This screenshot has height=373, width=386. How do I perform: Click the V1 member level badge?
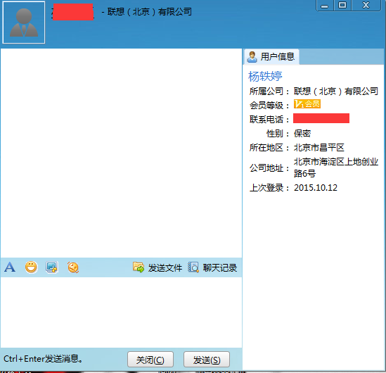click(x=307, y=104)
